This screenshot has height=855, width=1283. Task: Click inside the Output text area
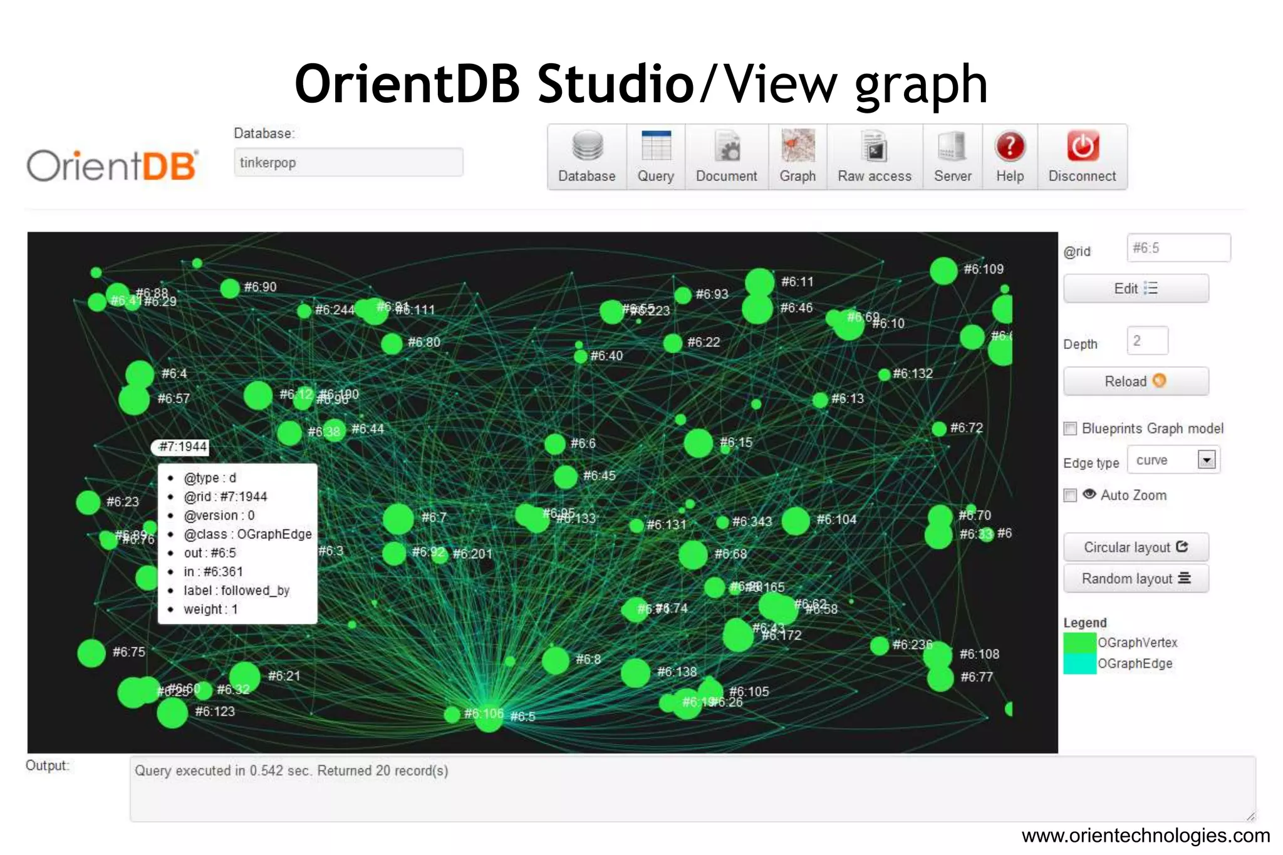coord(692,789)
